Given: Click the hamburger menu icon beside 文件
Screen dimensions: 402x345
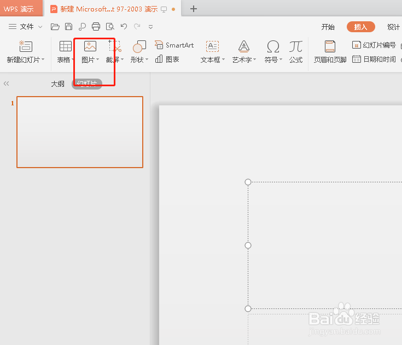Looking at the screenshot, I should [x=13, y=27].
